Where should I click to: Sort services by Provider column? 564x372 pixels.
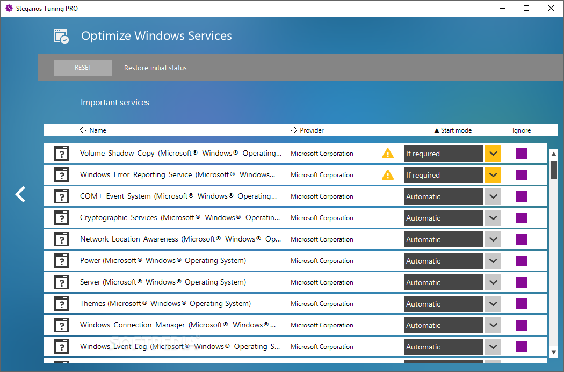click(307, 130)
